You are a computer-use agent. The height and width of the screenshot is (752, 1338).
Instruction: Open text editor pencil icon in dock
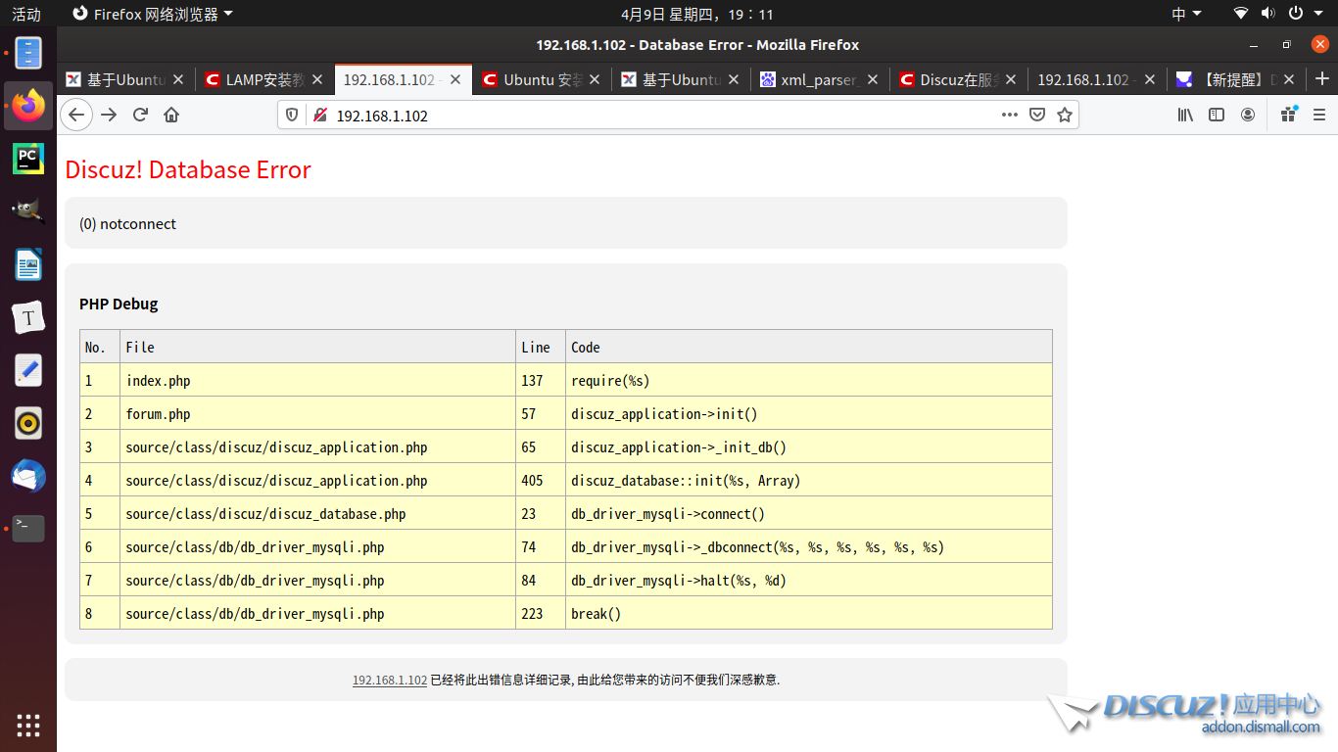[x=28, y=370]
